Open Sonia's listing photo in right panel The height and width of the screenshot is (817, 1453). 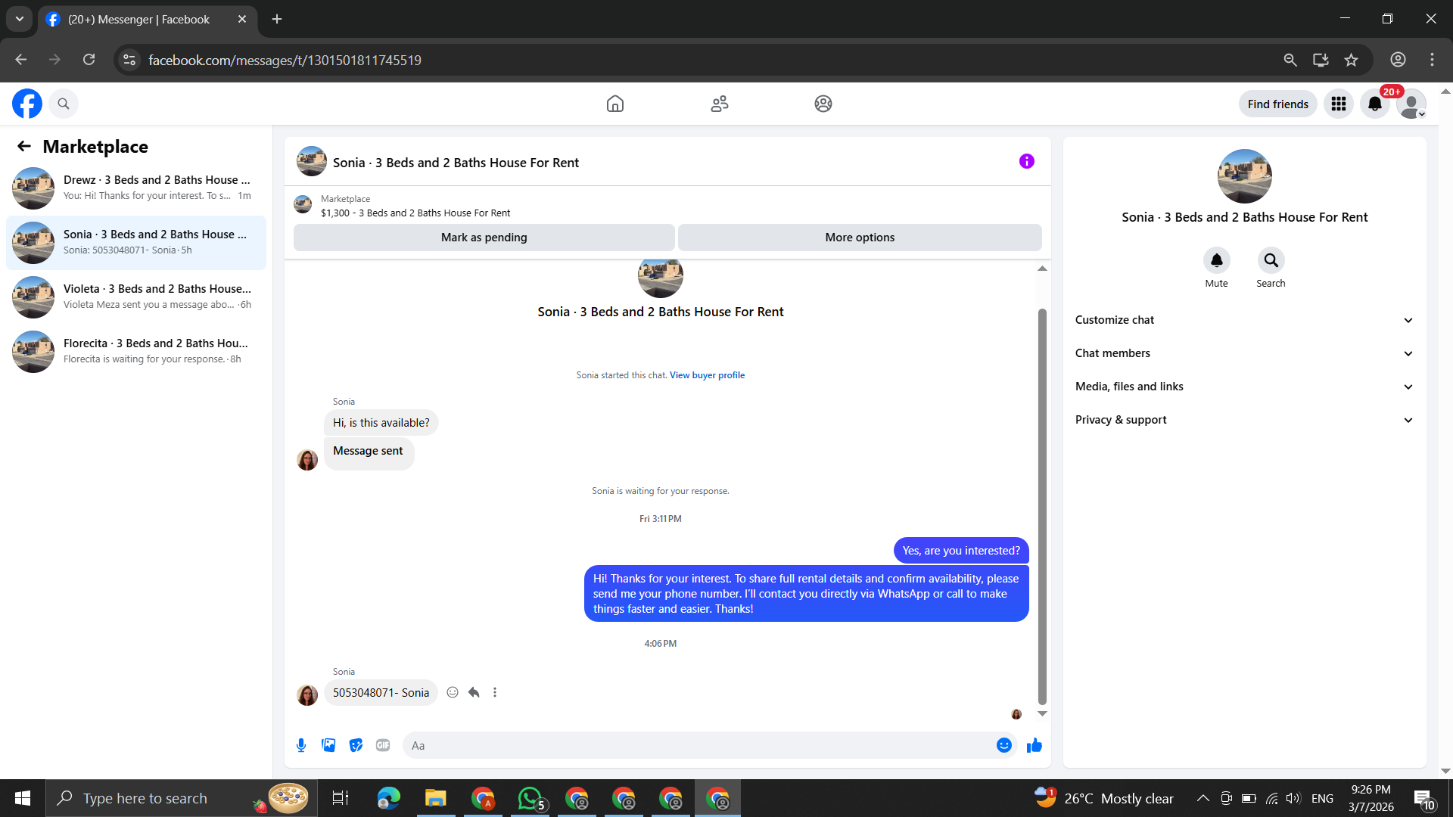[1245, 176]
